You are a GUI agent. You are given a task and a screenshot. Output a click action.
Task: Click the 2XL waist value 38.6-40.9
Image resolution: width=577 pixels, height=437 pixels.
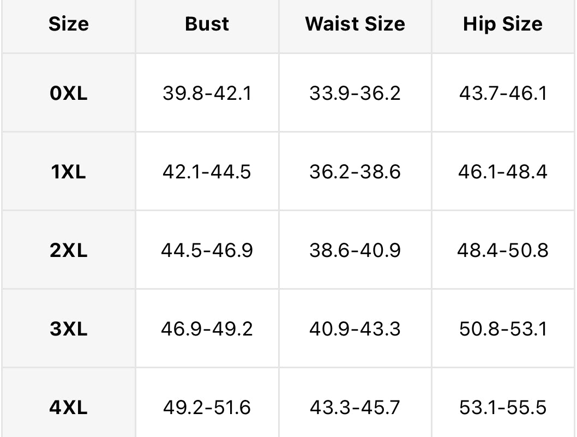pyautogui.click(x=355, y=250)
